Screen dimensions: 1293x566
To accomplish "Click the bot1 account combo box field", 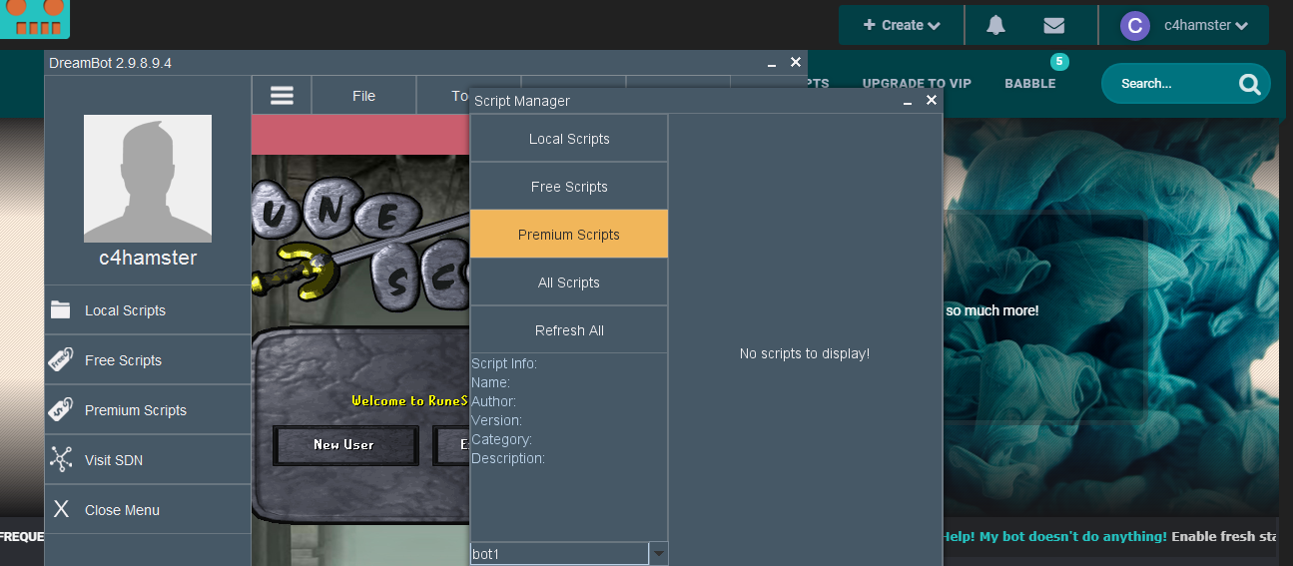I will click(559, 553).
